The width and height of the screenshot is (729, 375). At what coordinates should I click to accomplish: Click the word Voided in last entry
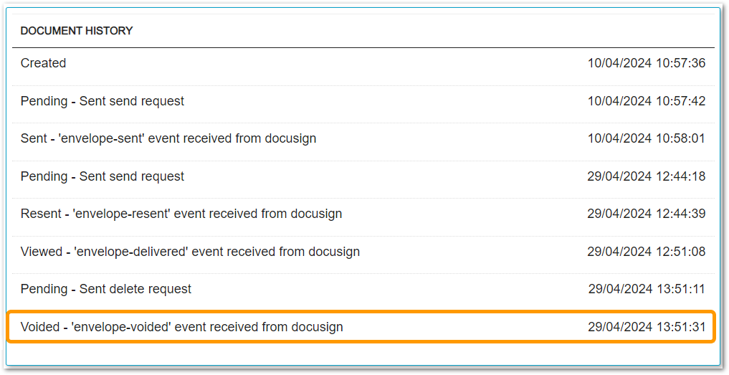(x=40, y=327)
